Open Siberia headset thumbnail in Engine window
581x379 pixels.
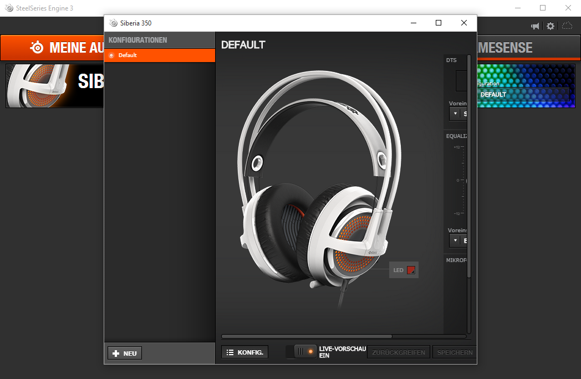(55, 86)
